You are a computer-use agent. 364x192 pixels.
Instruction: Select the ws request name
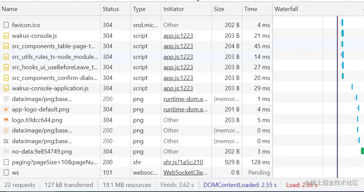[x=15, y=173]
